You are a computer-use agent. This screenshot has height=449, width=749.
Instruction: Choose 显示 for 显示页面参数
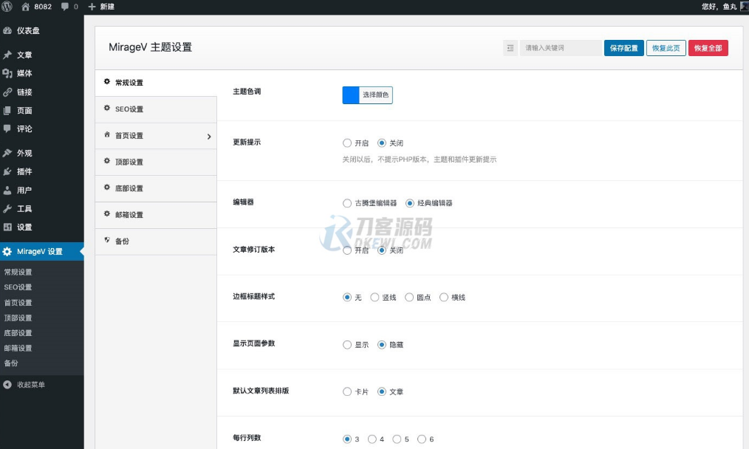tap(347, 344)
